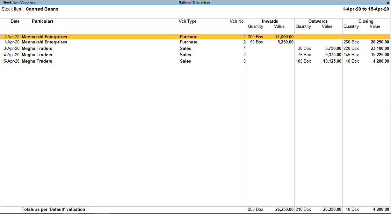Click outward value 3,750.00
The width and height of the screenshot is (391, 214).
click(x=333, y=49)
